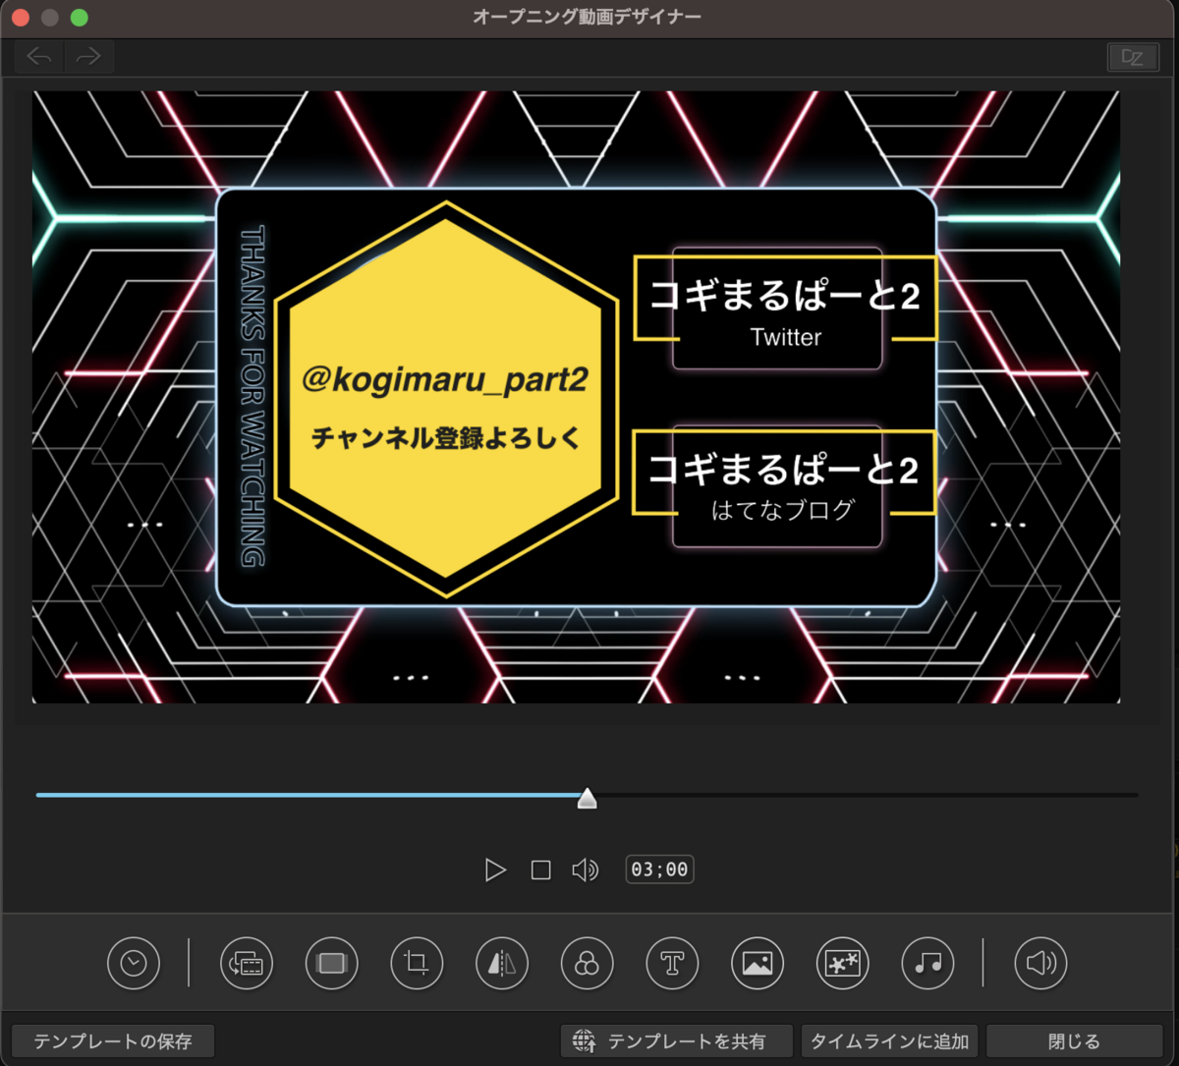The width and height of the screenshot is (1179, 1066).
Task: Open the DZ icon at top right
Action: 1133,57
